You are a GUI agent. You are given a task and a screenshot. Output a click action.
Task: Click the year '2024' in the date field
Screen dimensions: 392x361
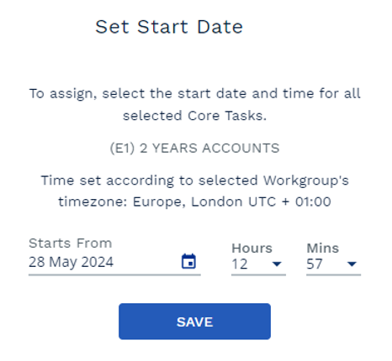pos(98,262)
